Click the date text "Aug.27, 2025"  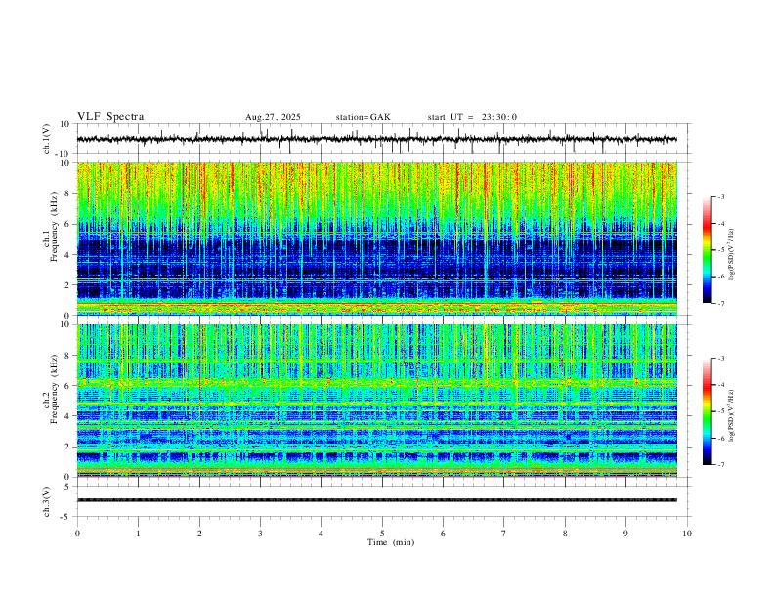(x=273, y=117)
